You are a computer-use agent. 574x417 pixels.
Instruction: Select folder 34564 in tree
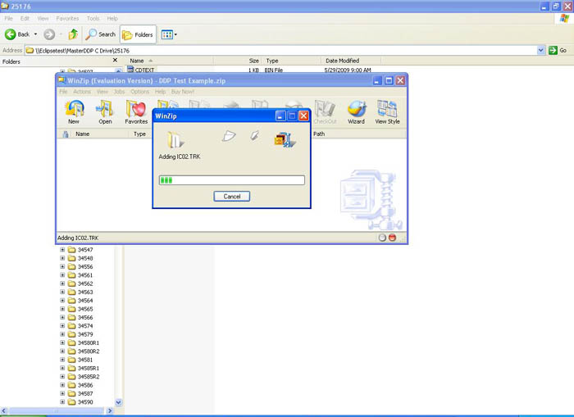(x=85, y=301)
